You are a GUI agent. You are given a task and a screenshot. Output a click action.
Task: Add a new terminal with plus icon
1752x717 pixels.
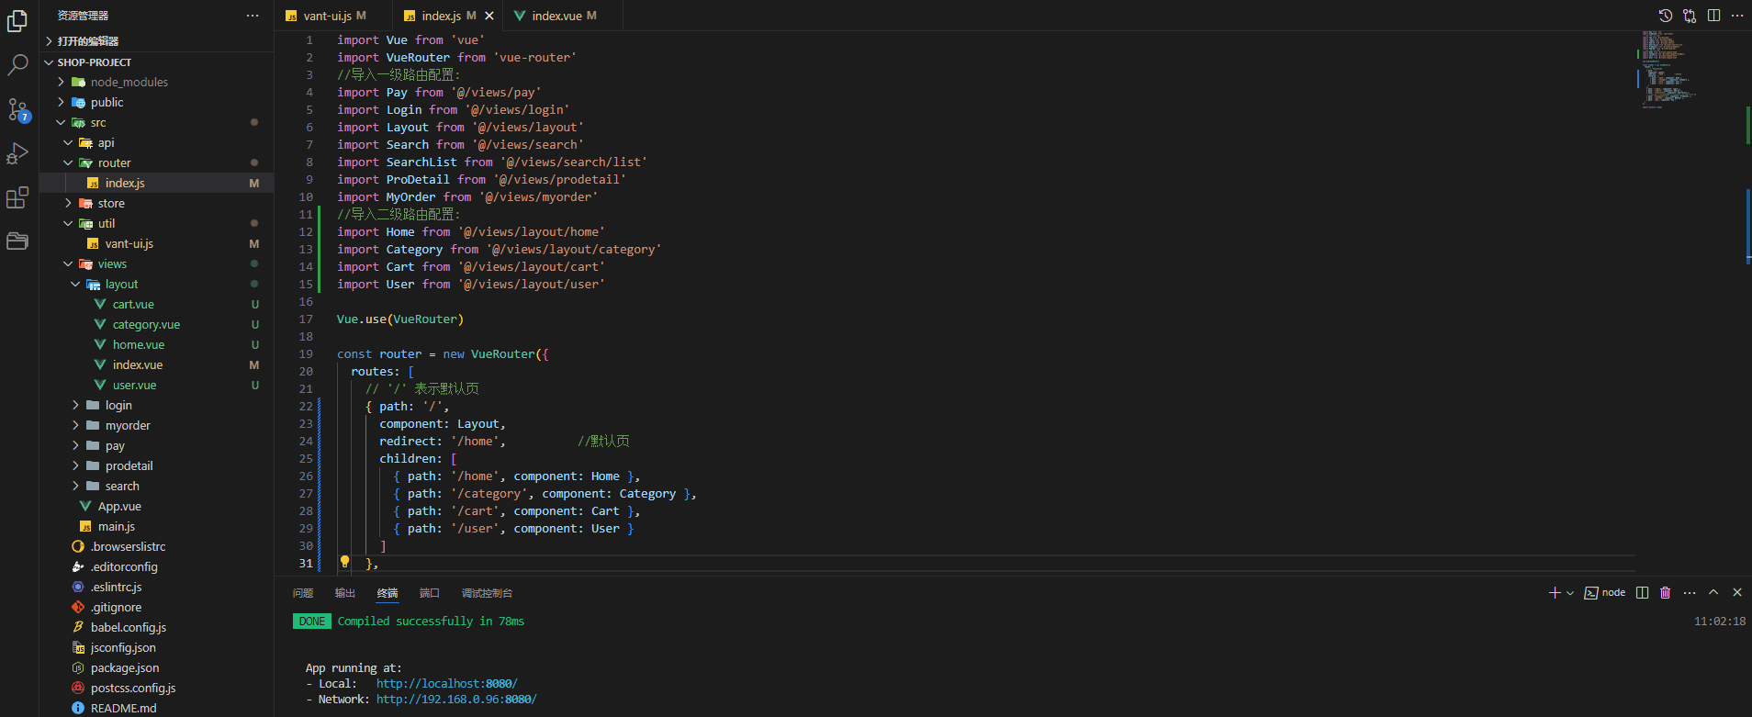1555,593
